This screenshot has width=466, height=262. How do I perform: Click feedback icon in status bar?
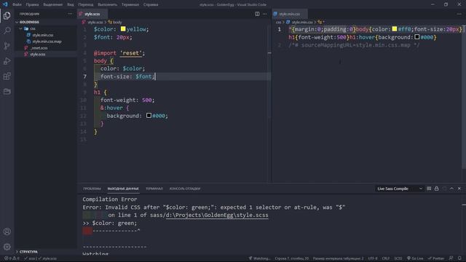(451, 258)
